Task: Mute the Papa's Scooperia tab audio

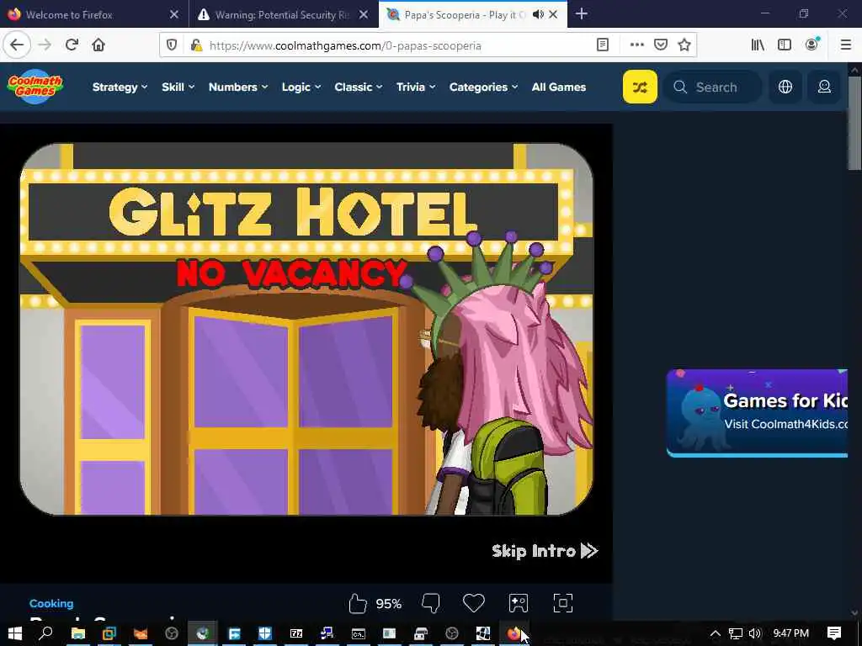Action: pos(538,14)
